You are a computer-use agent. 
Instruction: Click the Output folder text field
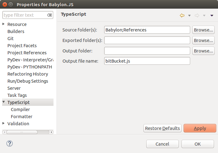point(147,51)
